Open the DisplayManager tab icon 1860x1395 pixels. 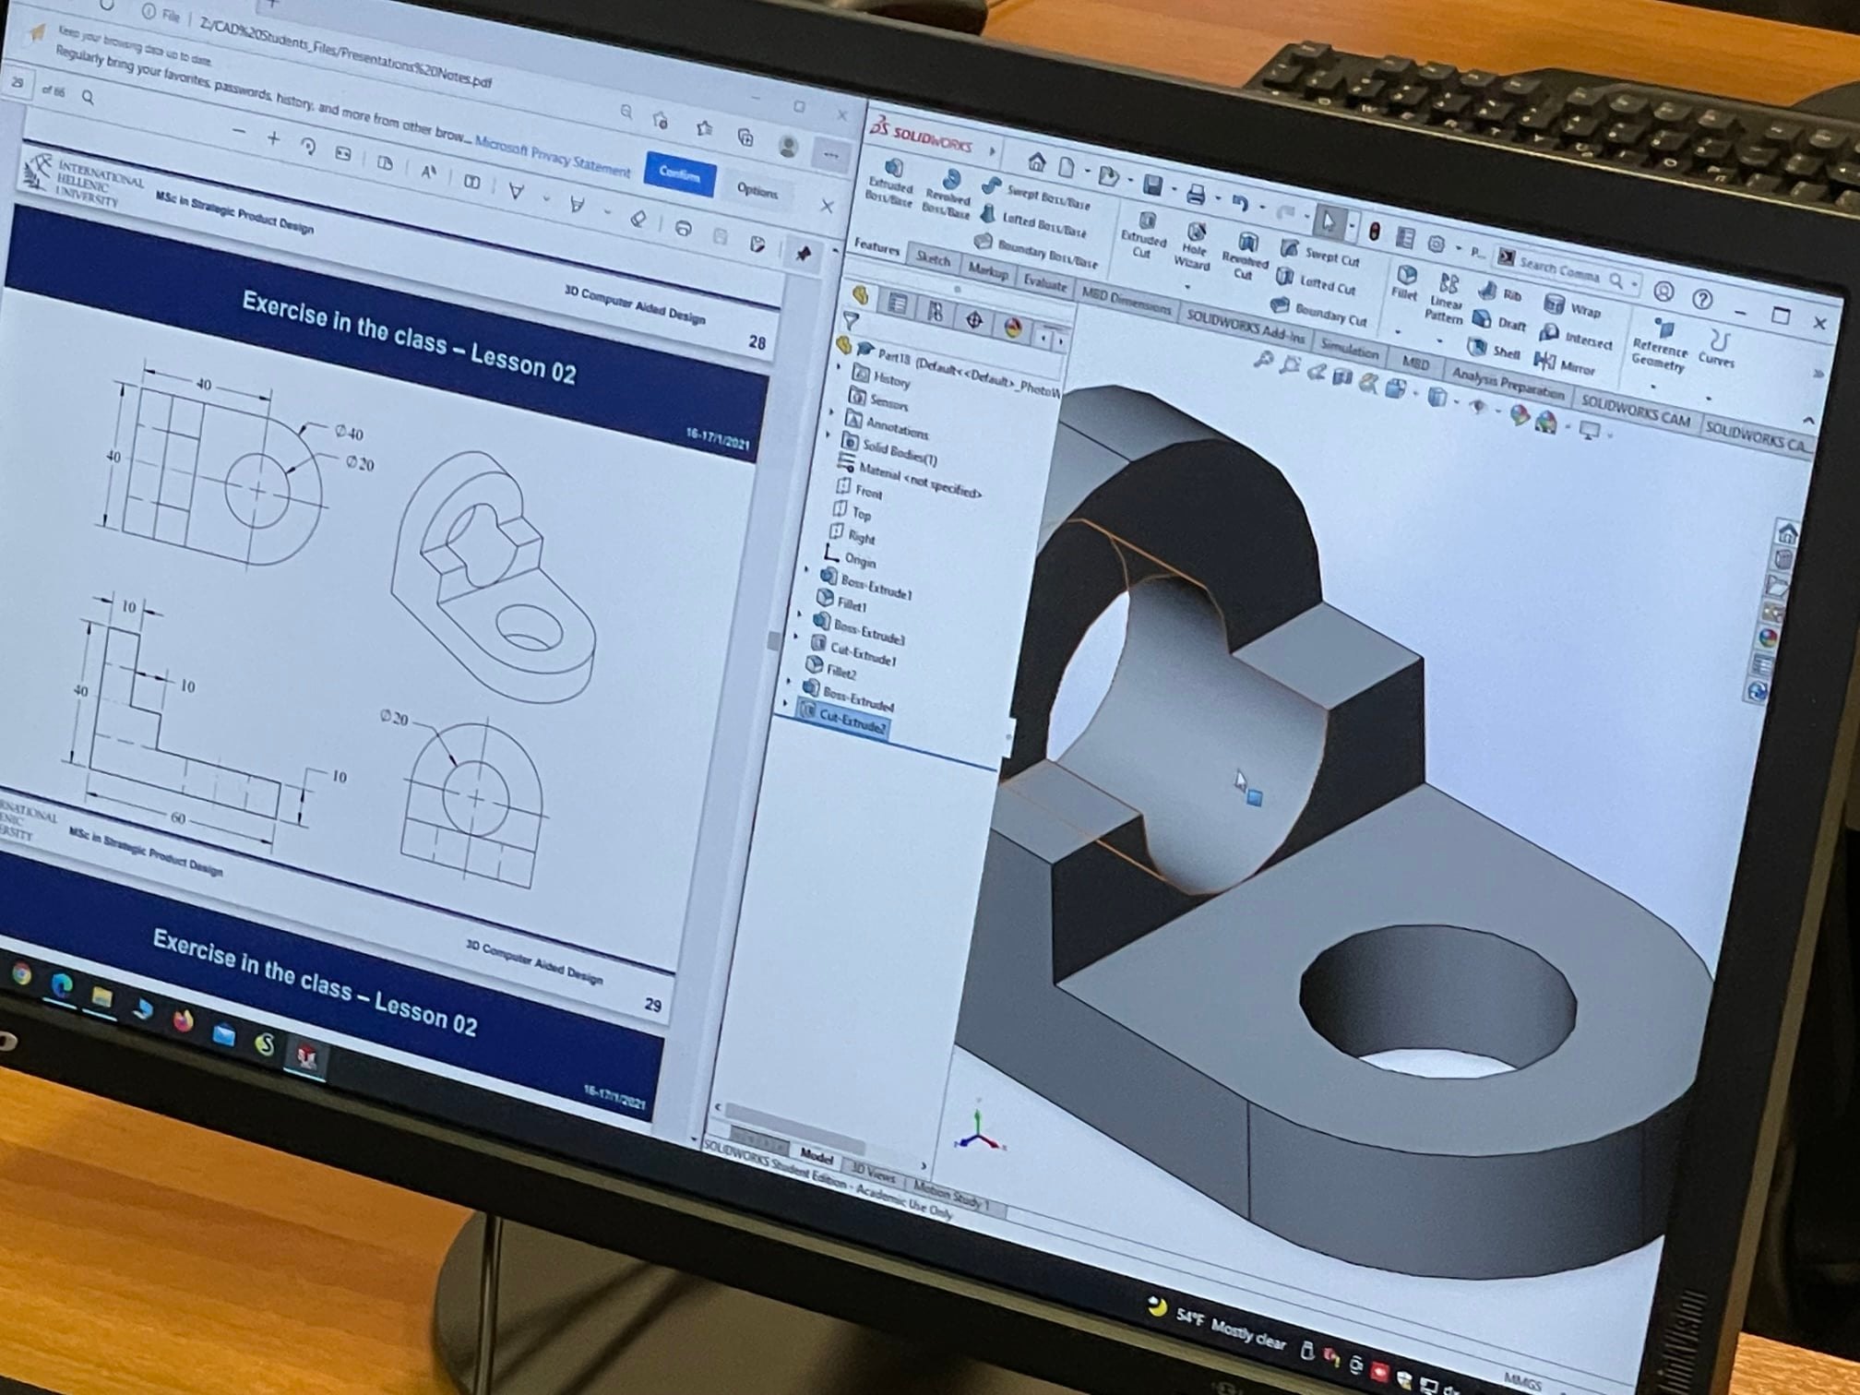[x=1012, y=328]
